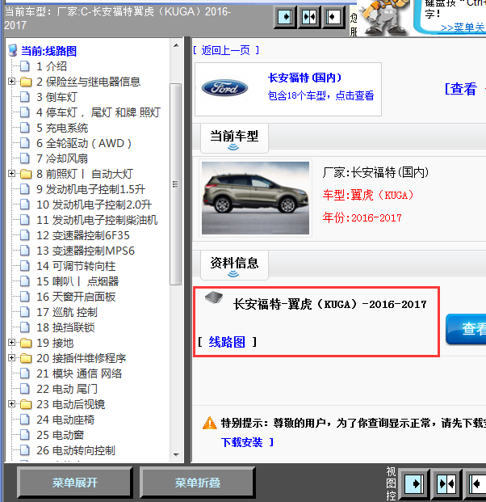Select 26 电动转向控制
This screenshot has width=486, height=502.
[75, 450]
